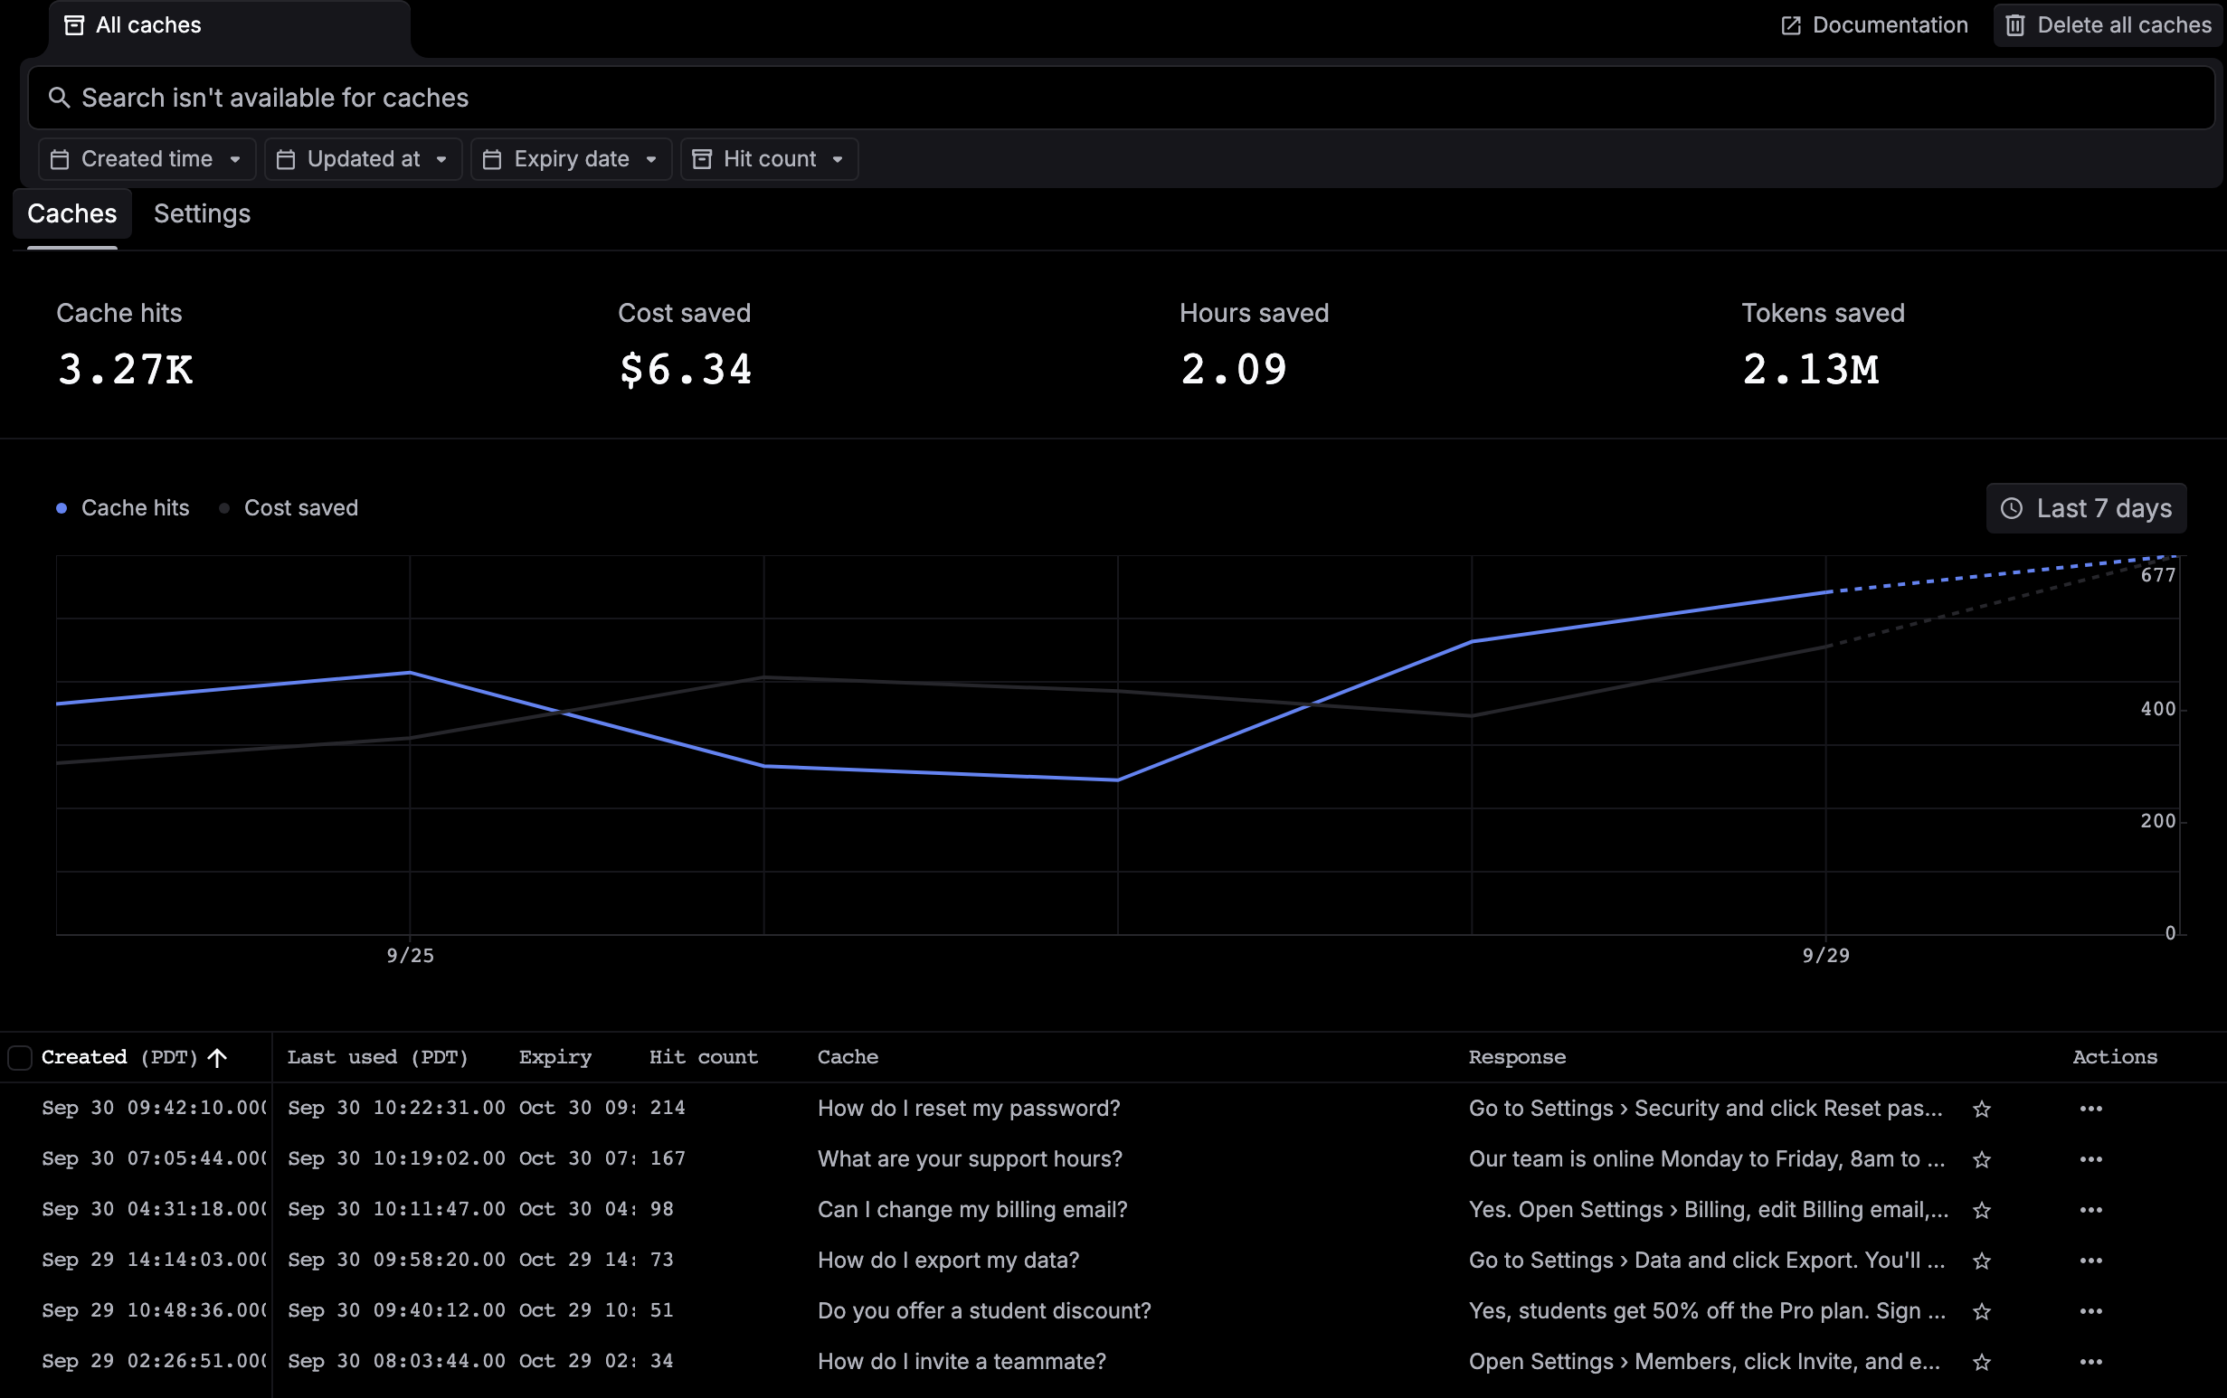This screenshot has height=1398, width=2227.
Task: Click the sort arrow next to Created (PDT)
Action: tap(217, 1058)
